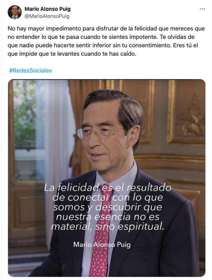Click the 'La felicidad es el resultado' line
This screenshot has height=280, width=212.
pos(108,187)
